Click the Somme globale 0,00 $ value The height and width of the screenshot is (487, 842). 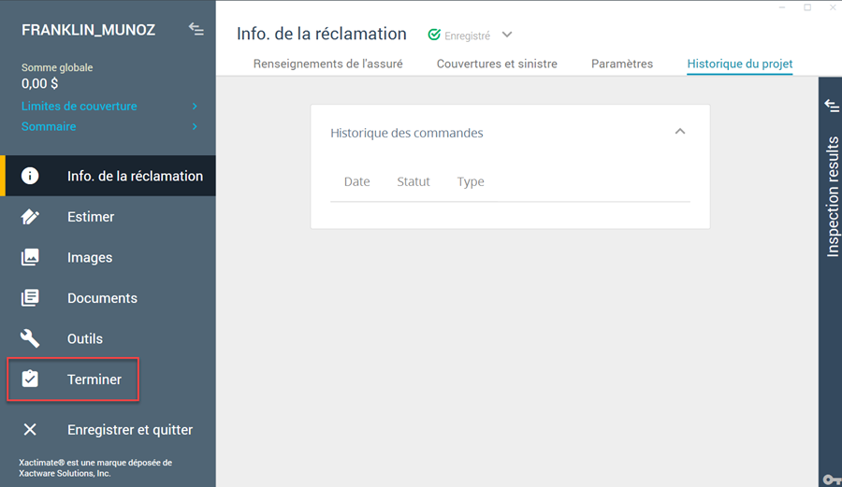[x=39, y=84]
